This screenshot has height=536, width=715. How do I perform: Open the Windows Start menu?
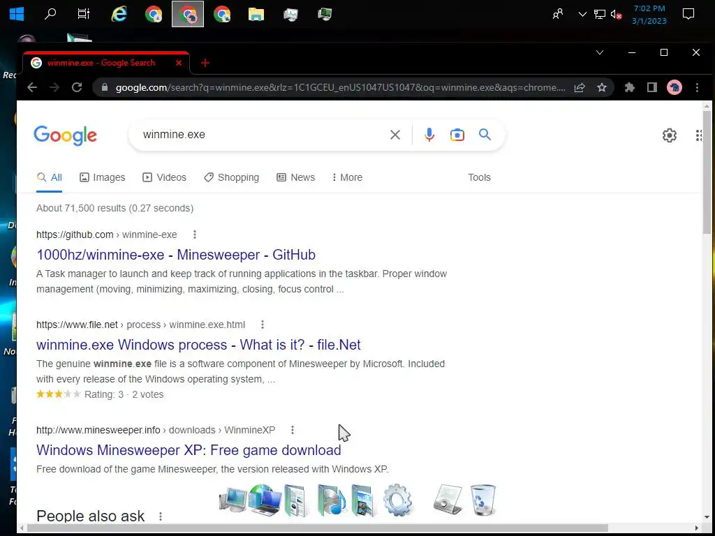pos(17,14)
